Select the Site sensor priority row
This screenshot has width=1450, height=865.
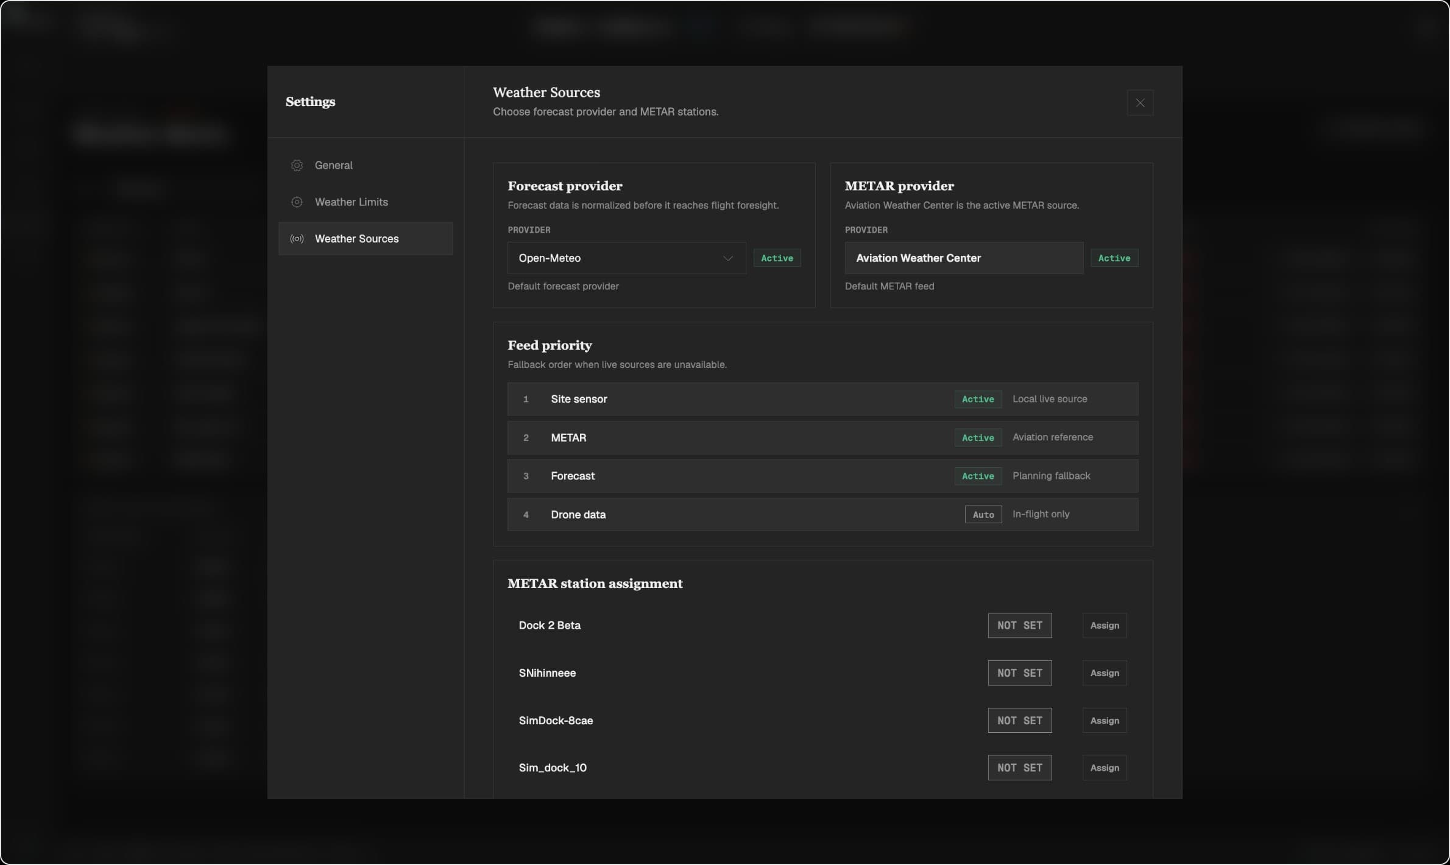coord(822,399)
